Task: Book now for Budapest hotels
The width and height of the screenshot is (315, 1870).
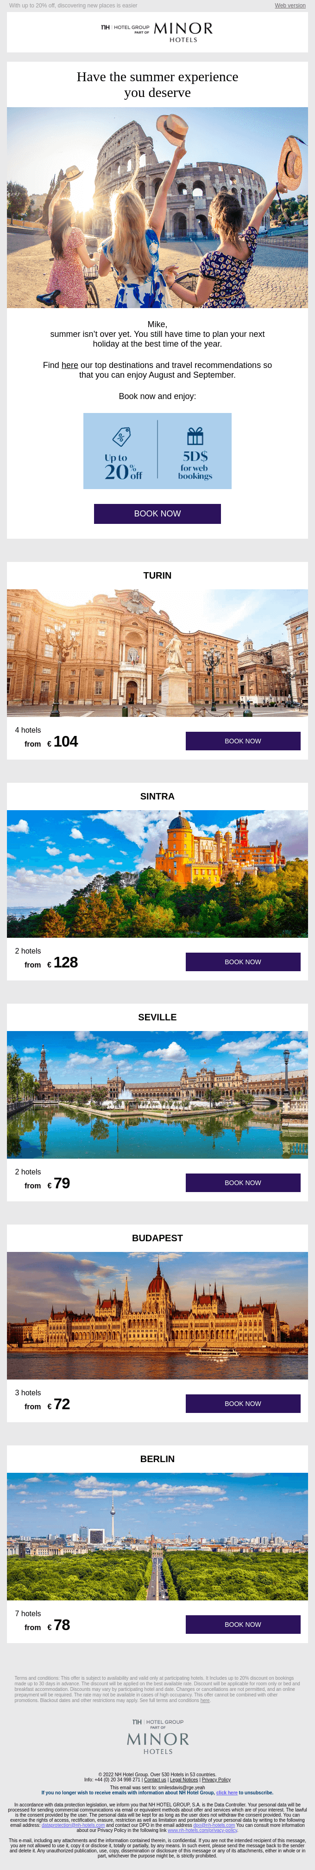Action: coord(243,1403)
